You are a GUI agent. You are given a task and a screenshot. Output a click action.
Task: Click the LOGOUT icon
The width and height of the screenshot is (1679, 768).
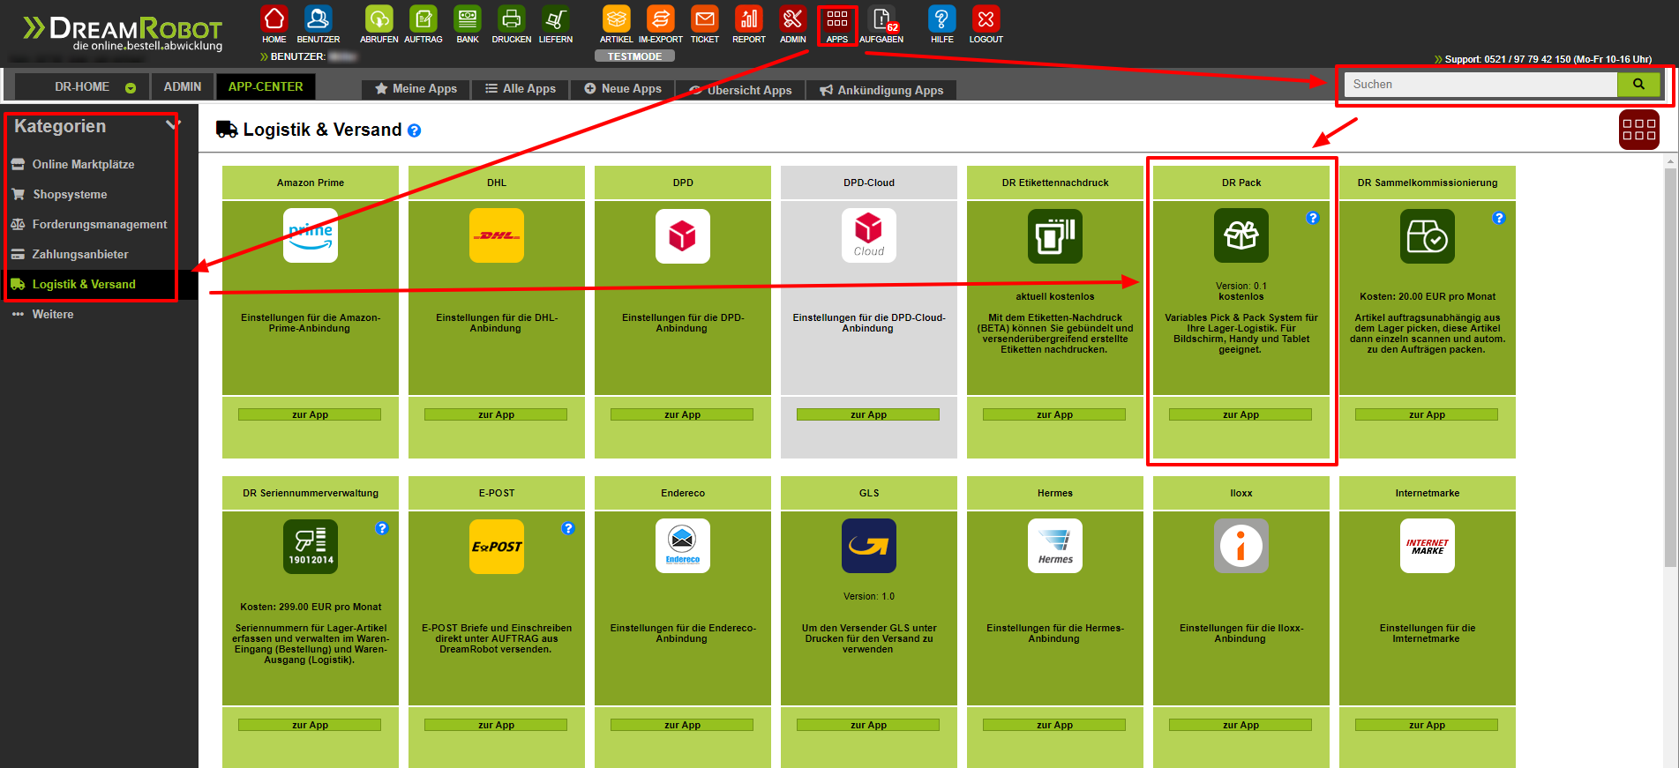pos(986,19)
